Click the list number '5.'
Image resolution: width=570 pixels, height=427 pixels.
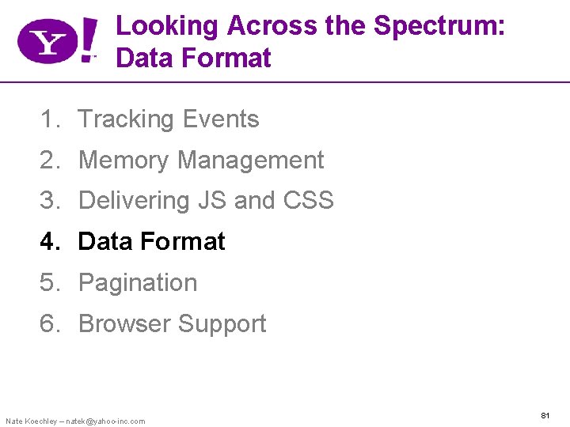tap(51, 283)
